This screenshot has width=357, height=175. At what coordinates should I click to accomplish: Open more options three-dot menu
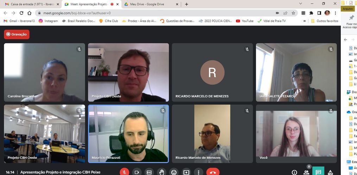(x=198, y=172)
